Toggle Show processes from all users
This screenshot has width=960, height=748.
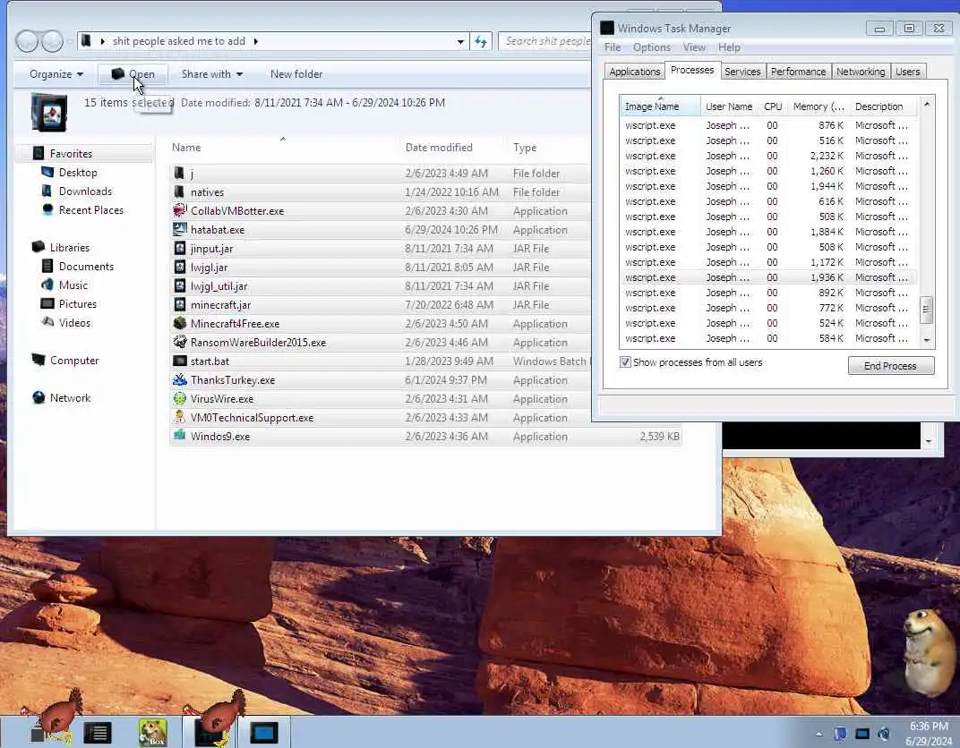click(x=625, y=362)
